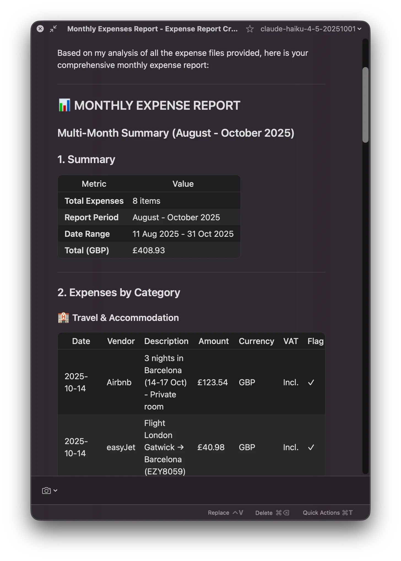Click the camera screenshot icon
401x561 pixels.
click(46, 491)
